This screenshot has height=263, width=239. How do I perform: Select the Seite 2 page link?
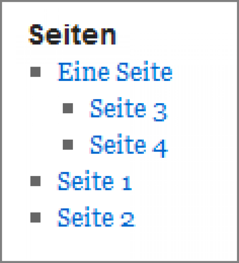[x=96, y=218]
